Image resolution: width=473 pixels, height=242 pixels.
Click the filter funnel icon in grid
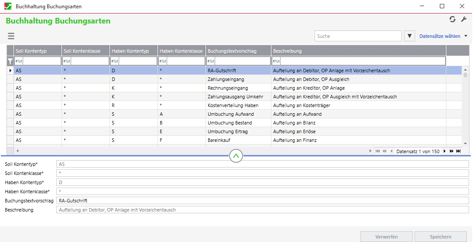coord(10,61)
